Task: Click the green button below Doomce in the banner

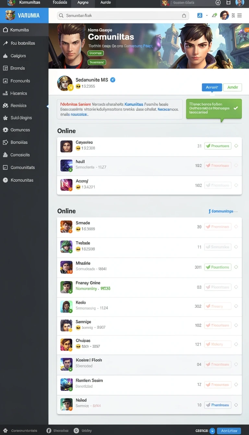Action: [x=97, y=62]
